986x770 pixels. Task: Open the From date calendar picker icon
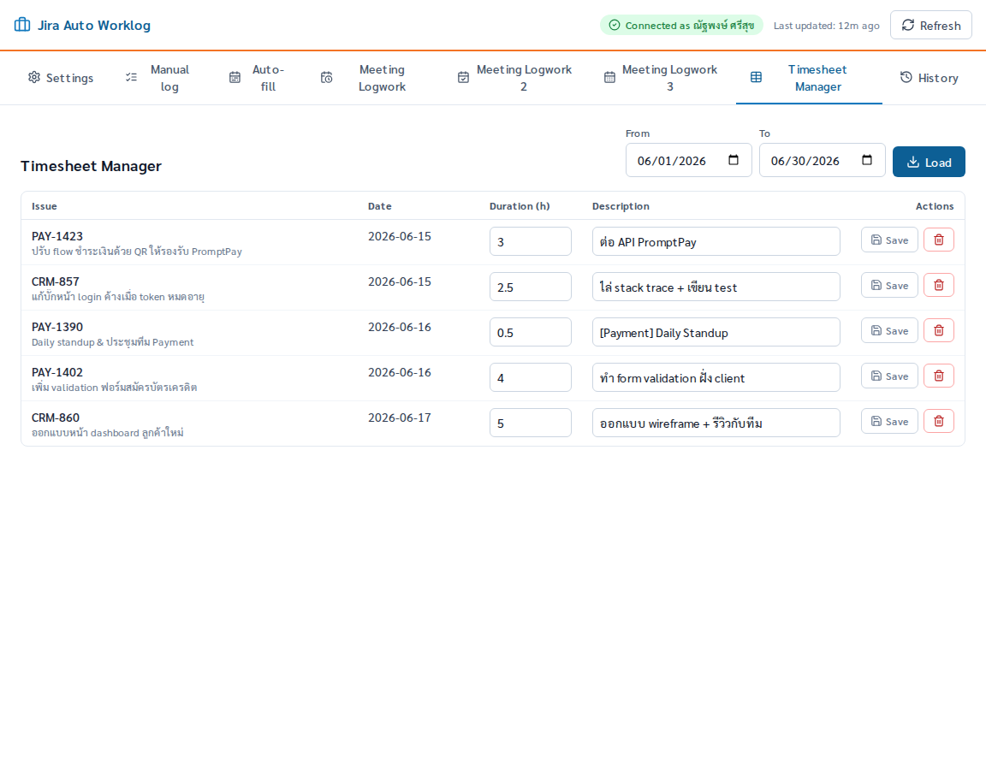[734, 160]
